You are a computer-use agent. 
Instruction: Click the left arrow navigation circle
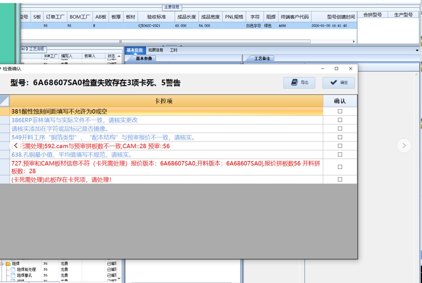(16, 146)
